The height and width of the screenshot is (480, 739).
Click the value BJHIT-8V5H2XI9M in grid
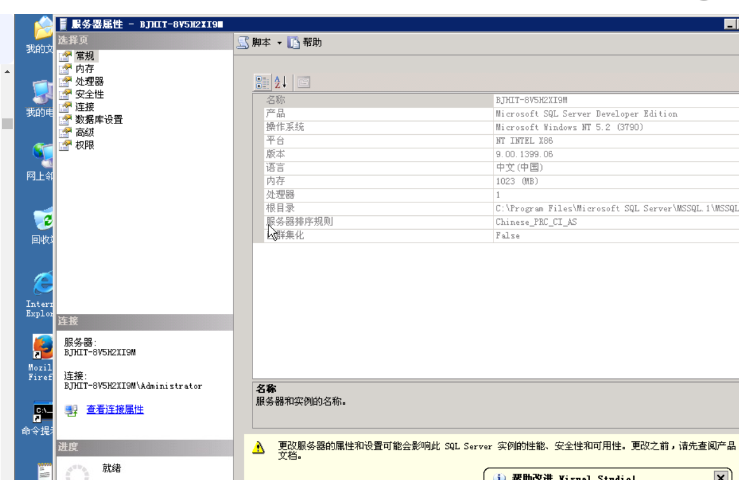click(531, 100)
